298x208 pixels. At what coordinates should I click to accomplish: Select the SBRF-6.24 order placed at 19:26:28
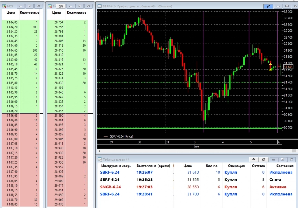click(197, 180)
